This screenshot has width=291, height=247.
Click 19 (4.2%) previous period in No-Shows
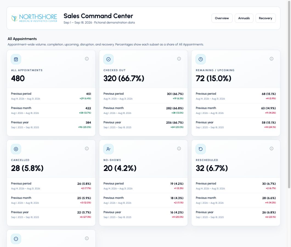tap(177, 184)
